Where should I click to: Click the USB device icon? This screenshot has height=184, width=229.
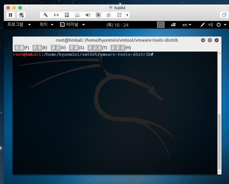pos(109,15)
